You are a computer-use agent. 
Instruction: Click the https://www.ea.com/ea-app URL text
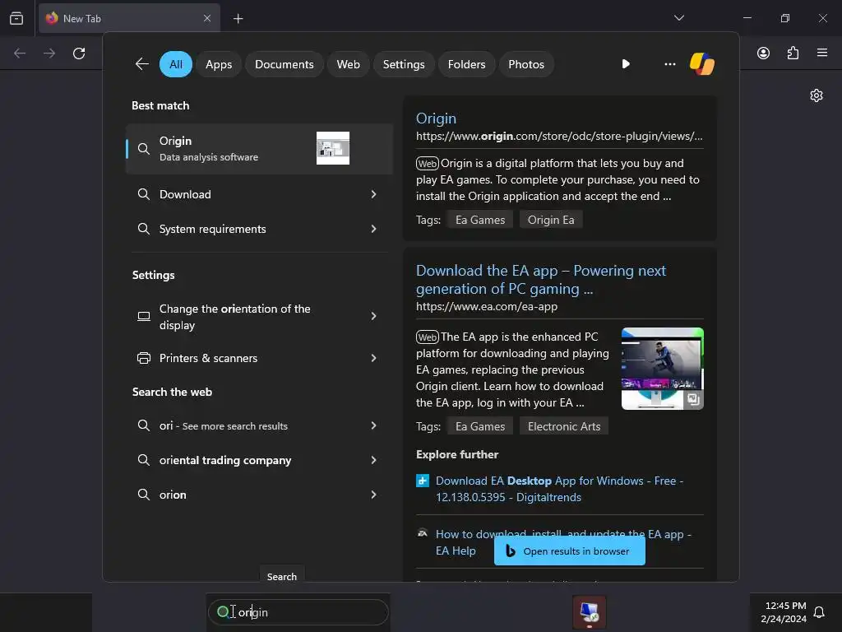tap(487, 306)
